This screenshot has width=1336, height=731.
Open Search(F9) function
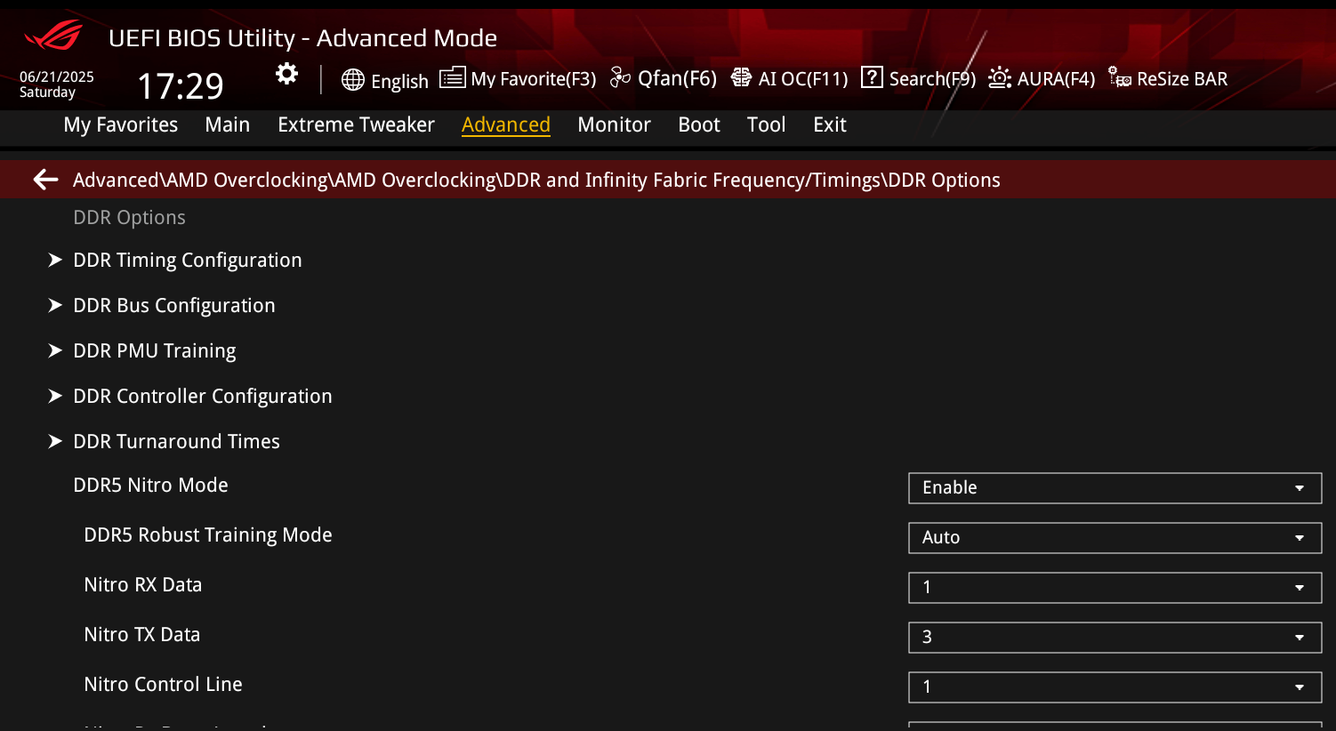point(932,79)
